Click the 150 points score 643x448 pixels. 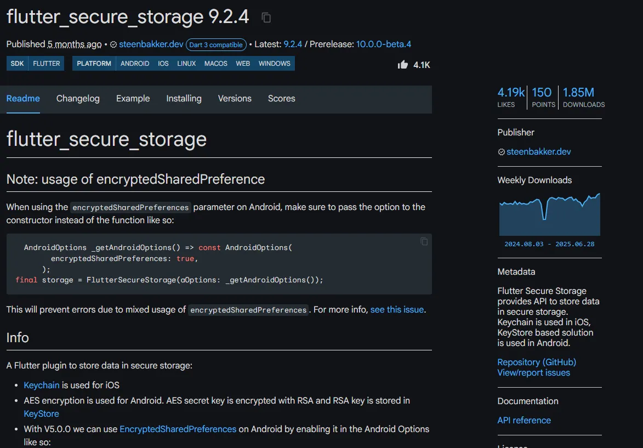point(543,97)
